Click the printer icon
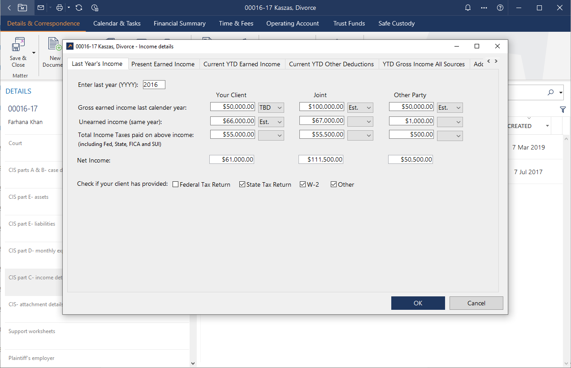This screenshot has height=368, width=571. pos(60,8)
